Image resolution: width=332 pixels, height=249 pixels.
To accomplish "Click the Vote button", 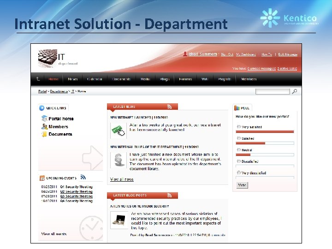I will click(x=242, y=185).
